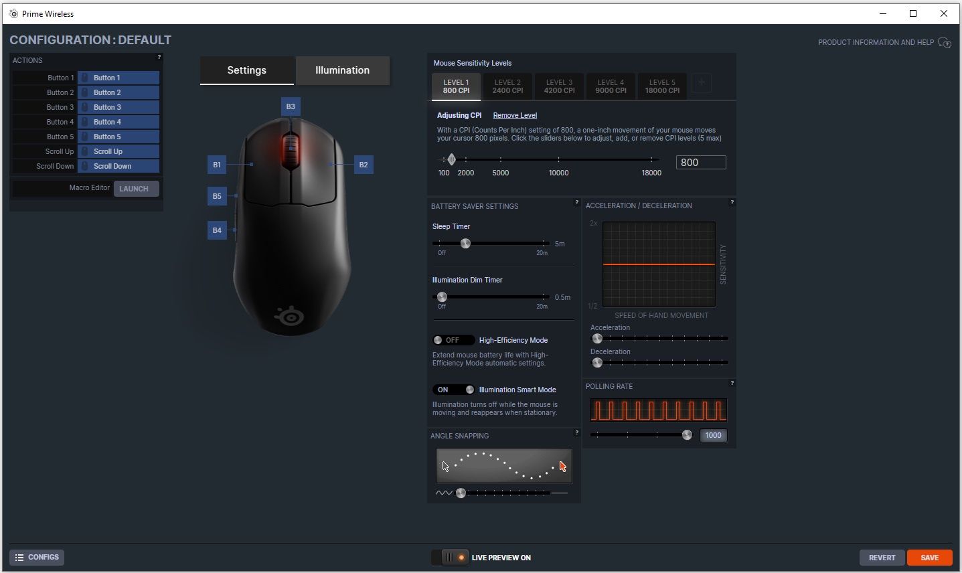This screenshot has height=573, width=962.
Task: Open Angle Snapping help question mark
Action: (x=576, y=432)
